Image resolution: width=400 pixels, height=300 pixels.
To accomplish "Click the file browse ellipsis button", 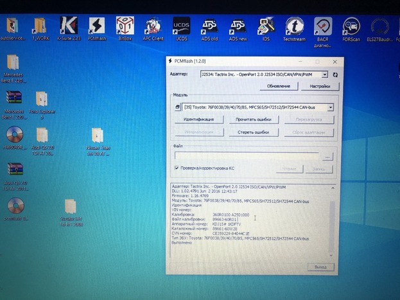I will [x=327, y=156].
